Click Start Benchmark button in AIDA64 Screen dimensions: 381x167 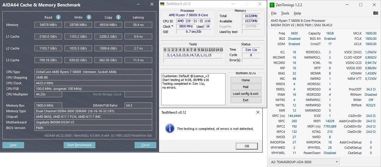(x=79, y=145)
